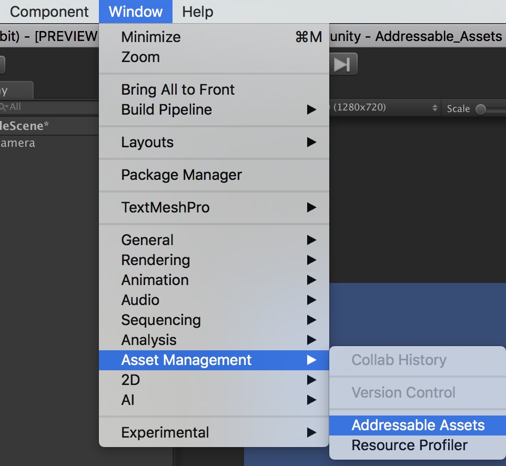The height and width of the screenshot is (466, 506).
Task: Open the Package Manager menu entry
Action: pos(181,175)
